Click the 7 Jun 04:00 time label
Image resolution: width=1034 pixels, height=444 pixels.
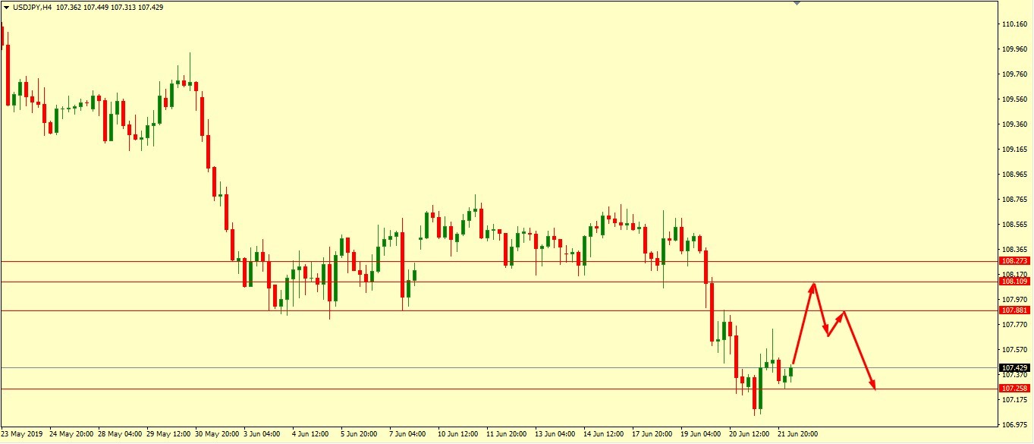point(407,435)
